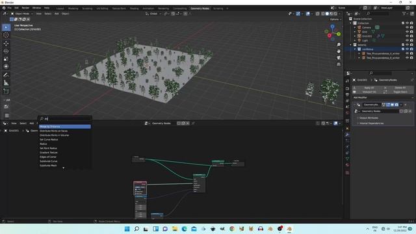Screen dimensions: 416x234
Task: Hide the Light object with its eye icon
Action: point(408,40)
